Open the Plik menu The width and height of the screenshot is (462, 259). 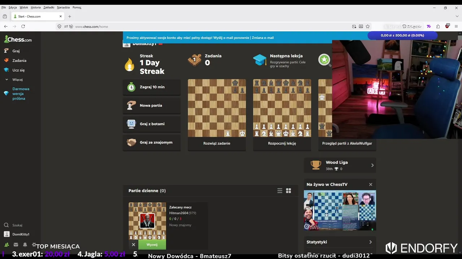pyautogui.click(x=4, y=7)
